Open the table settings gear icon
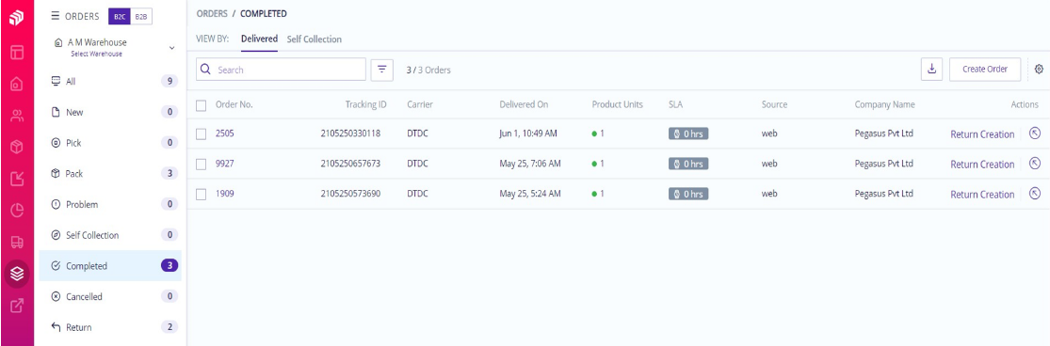This screenshot has width=1050, height=346. [1039, 69]
